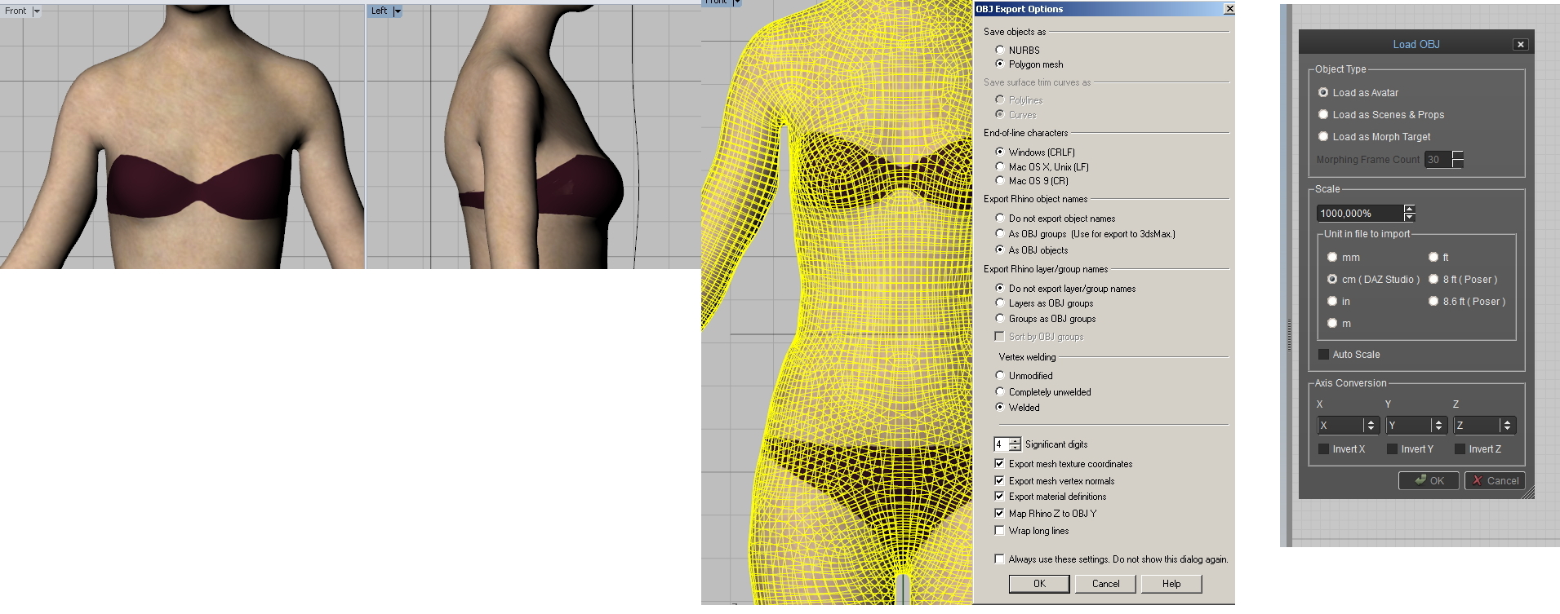1560x614 pixels.
Task: Enable Auto Scale checkbox
Action: click(x=1324, y=355)
